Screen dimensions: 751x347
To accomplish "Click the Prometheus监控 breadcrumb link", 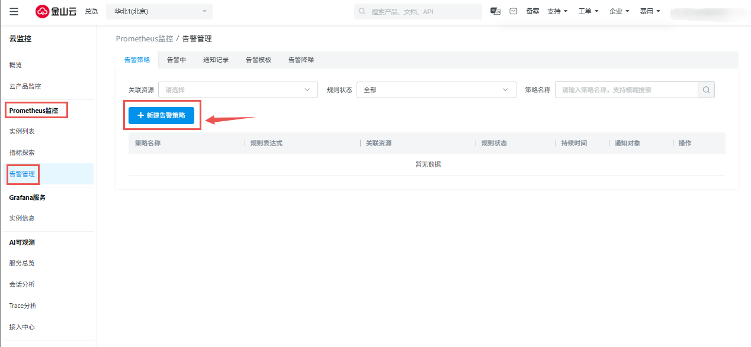I will [x=144, y=38].
